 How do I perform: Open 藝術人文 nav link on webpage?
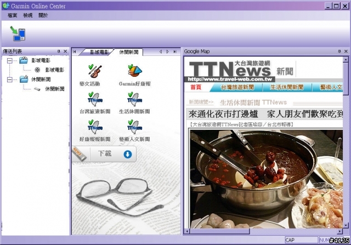[331, 87]
